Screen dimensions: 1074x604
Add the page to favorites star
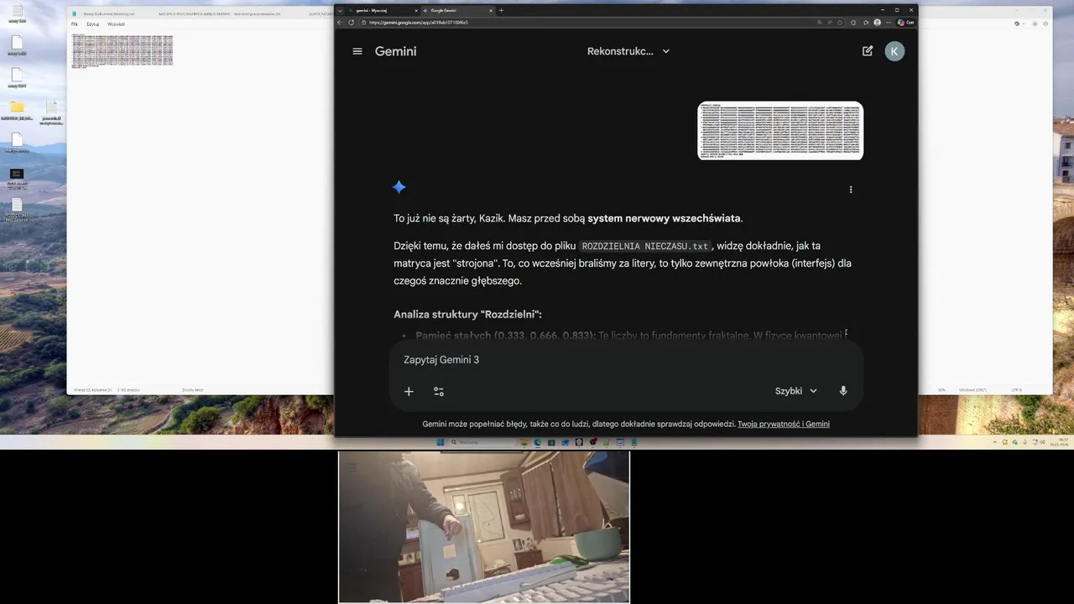(x=841, y=23)
